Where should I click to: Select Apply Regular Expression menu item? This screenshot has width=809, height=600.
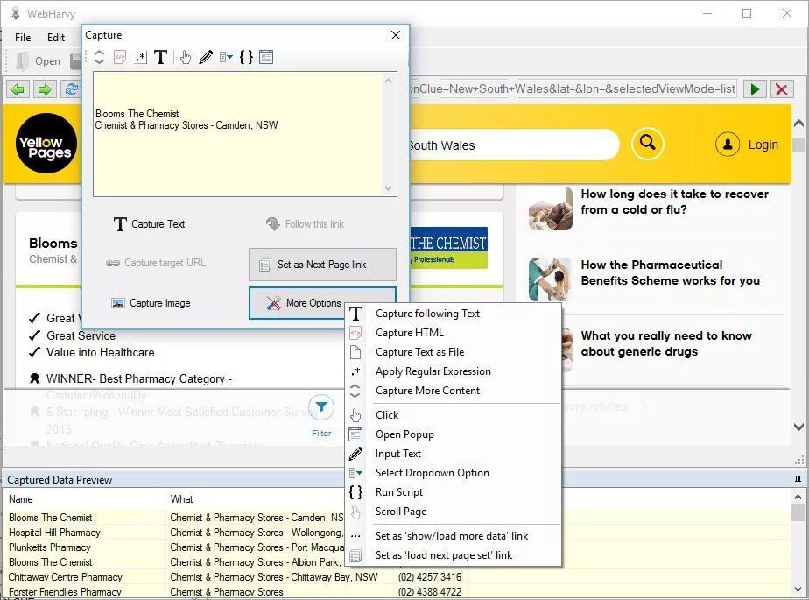pos(453,371)
